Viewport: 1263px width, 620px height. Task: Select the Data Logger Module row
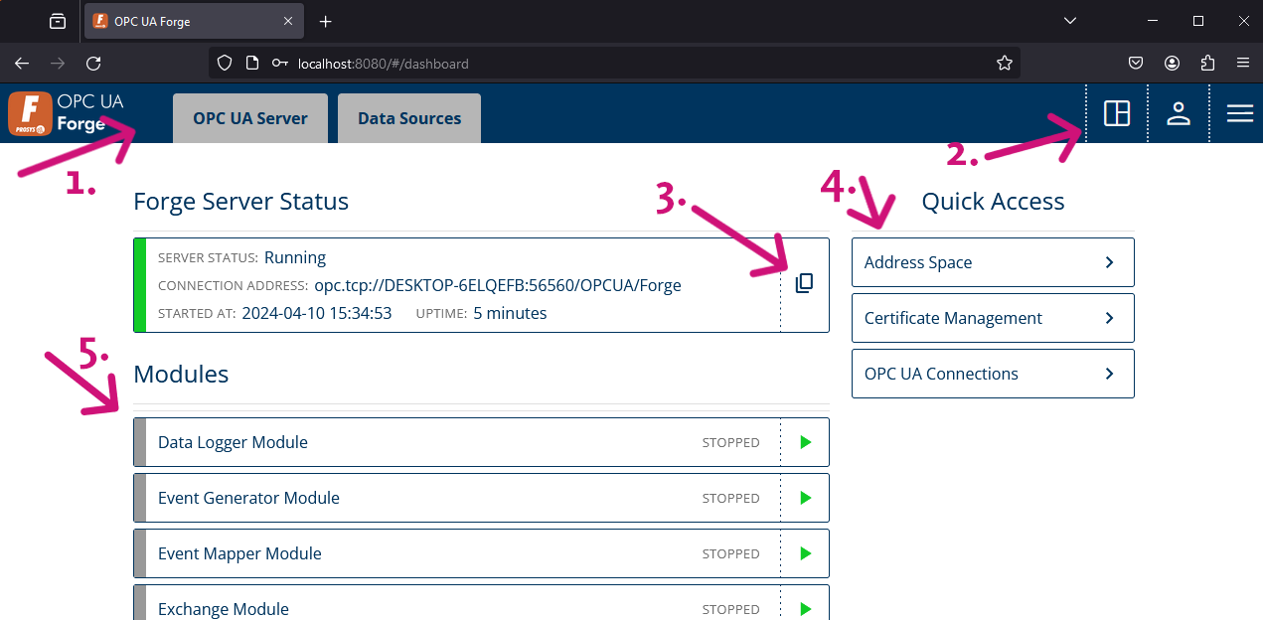click(481, 442)
